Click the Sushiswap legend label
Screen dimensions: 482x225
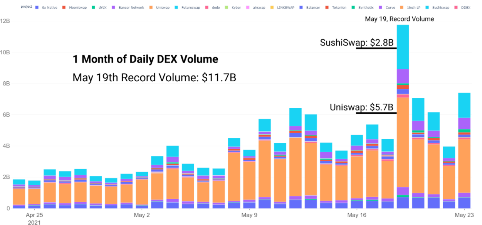tap(440, 7)
